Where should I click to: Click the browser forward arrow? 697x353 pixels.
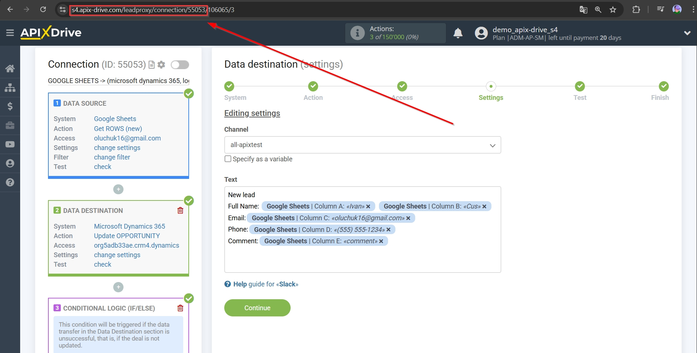[26, 10]
